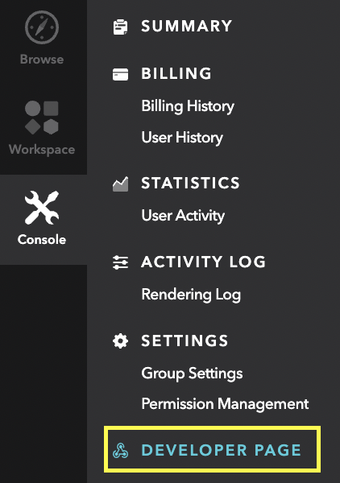Open User History page
Image resolution: width=340 pixels, height=483 pixels.
click(x=182, y=138)
